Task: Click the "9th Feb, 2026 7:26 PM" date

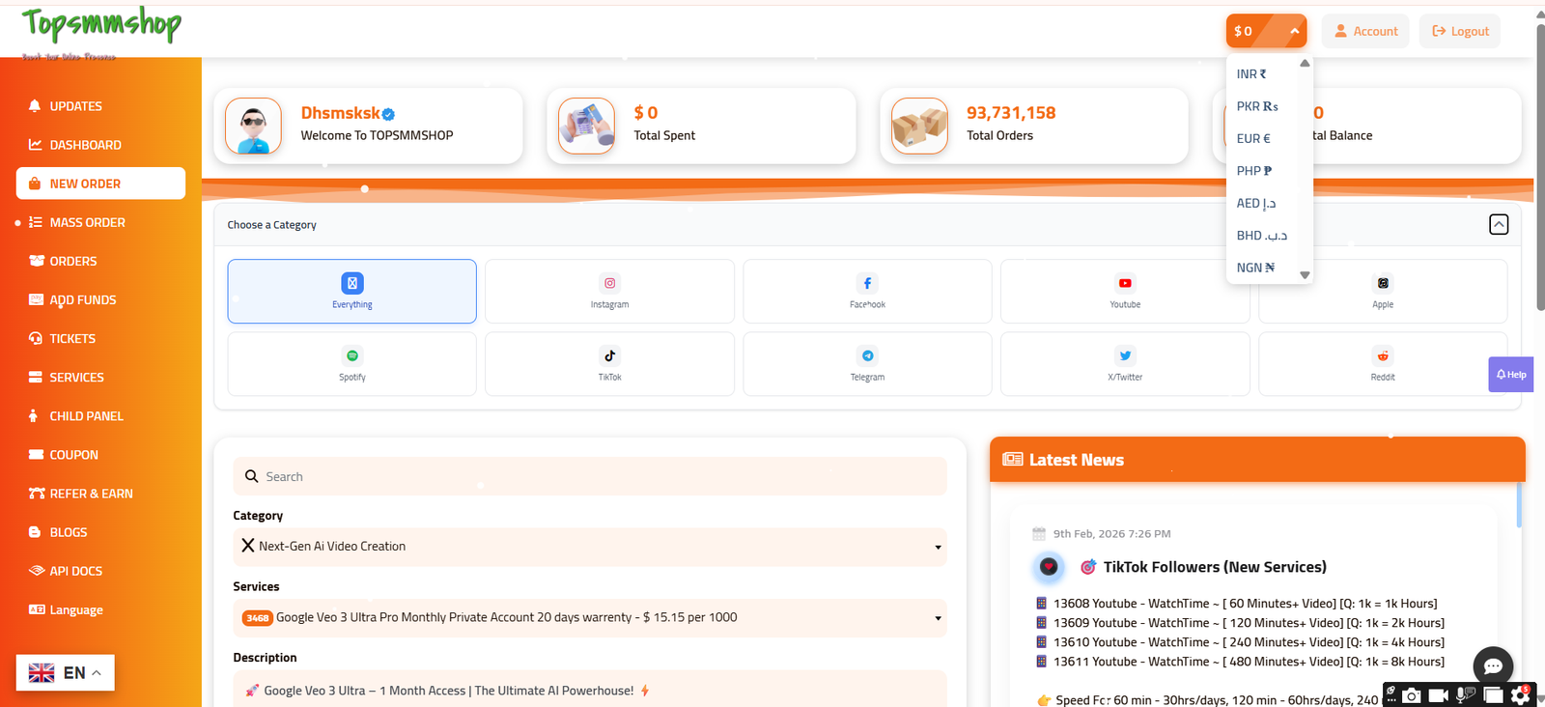Action: click(x=1111, y=534)
